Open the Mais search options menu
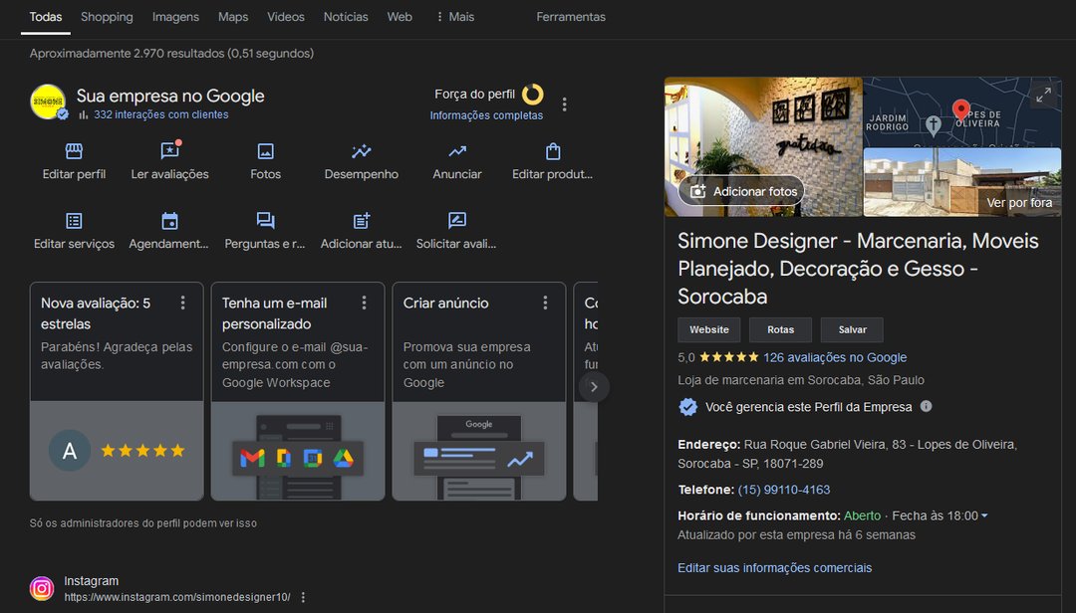The width and height of the screenshot is (1076, 613). tap(454, 17)
